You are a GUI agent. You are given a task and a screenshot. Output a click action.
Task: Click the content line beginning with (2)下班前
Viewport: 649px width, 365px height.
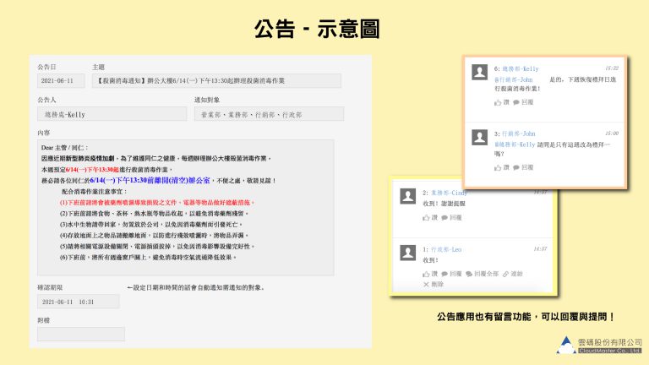point(154,214)
